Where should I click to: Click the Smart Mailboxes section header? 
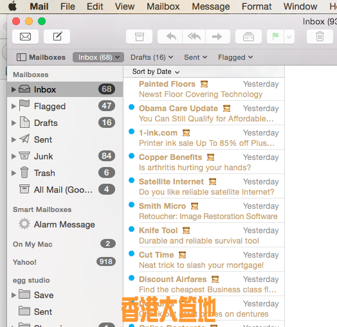point(42,209)
